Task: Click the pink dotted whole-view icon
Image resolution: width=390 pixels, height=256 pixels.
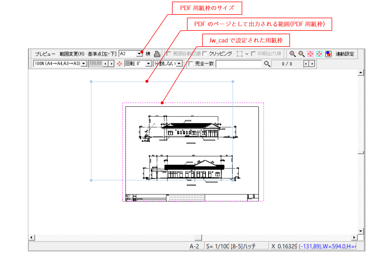Action: [x=310, y=54]
